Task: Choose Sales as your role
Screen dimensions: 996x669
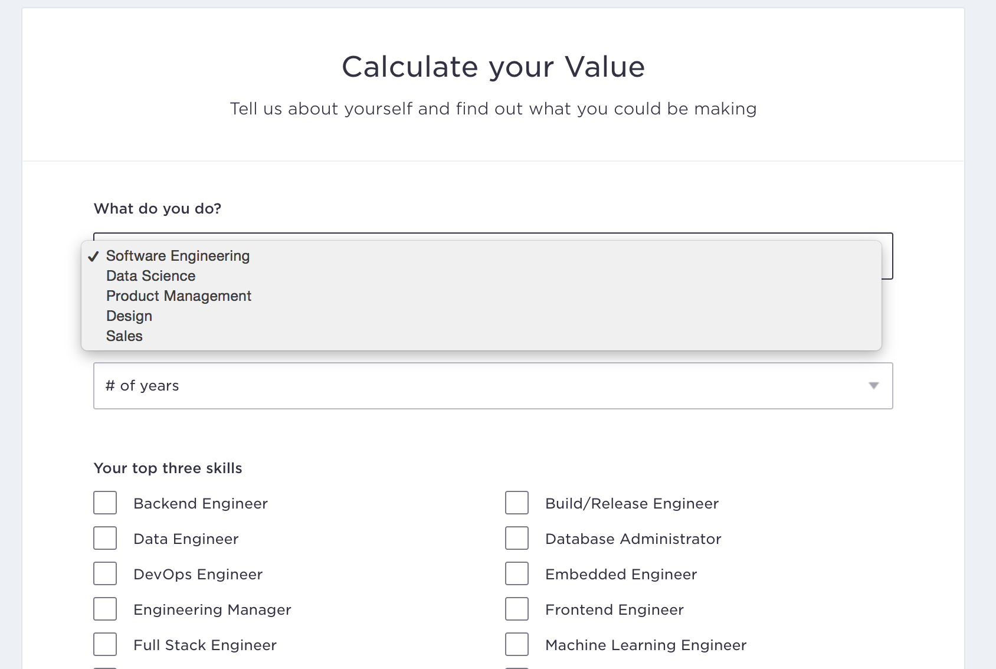Action: tap(124, 336)
